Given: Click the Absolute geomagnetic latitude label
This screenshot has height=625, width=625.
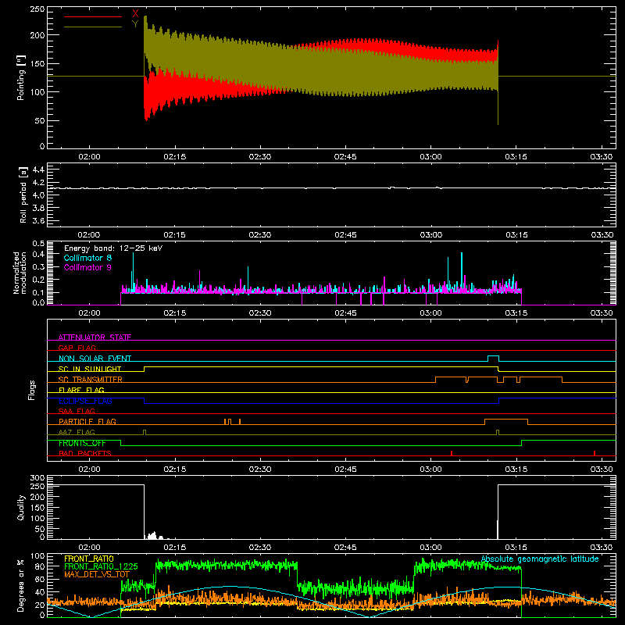Looking at the screenshot, I should pos(540,559).
